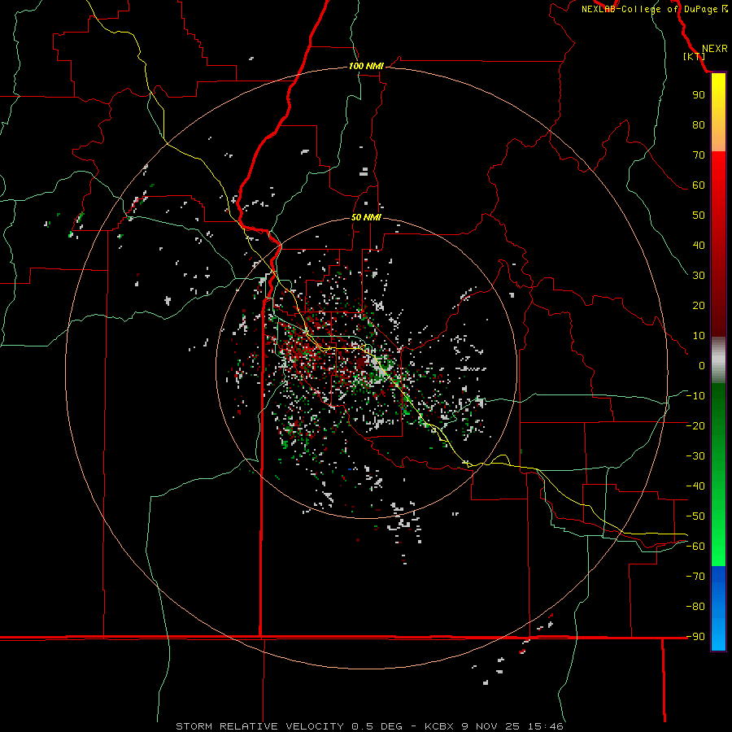Viewport: 732px width, 732px height.
Task: Click the "NEXR" label at top right
Action: click(x=715, y=49)
